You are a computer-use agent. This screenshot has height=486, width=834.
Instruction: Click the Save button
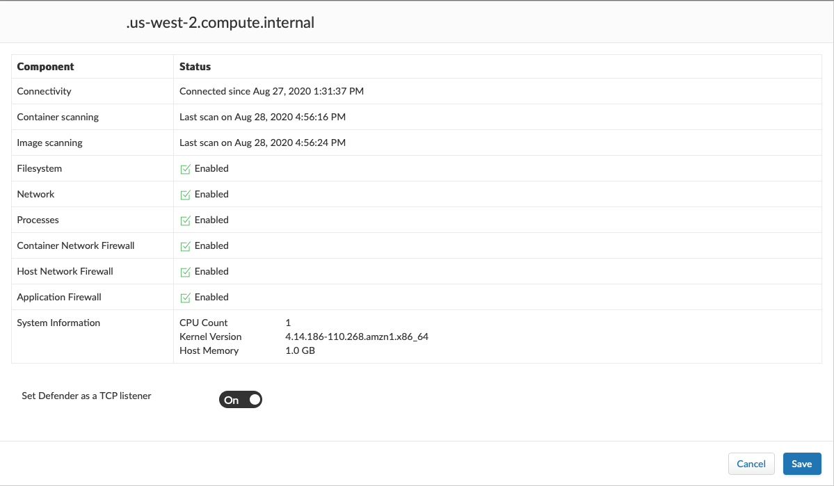tap(802, 464)
